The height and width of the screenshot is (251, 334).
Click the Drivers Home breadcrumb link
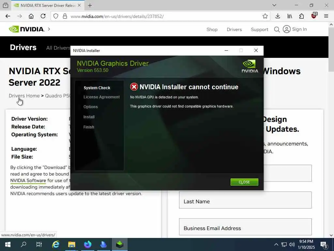[24, 96]
